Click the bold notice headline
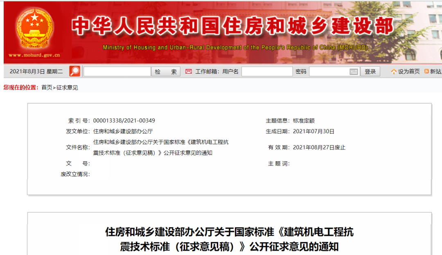The image size is (442, 255). (x=229, y=239)
